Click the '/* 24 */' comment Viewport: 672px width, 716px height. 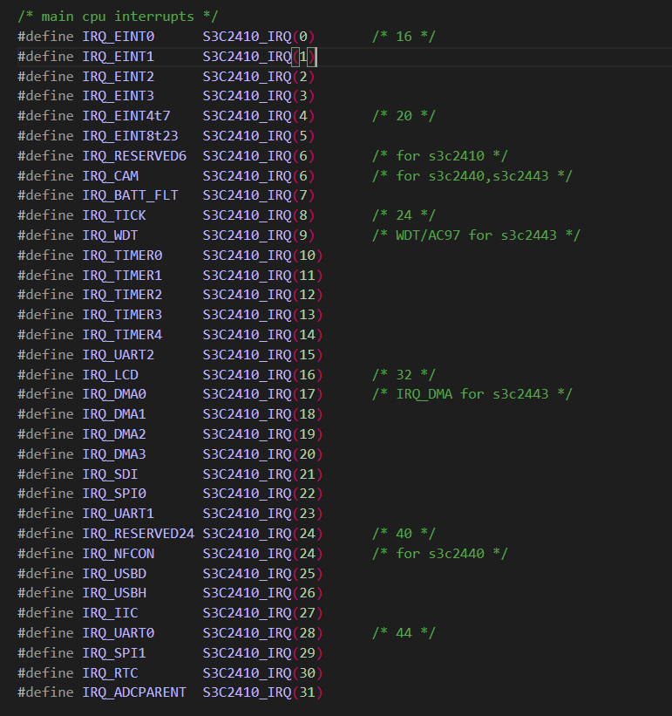pos(404,215)
